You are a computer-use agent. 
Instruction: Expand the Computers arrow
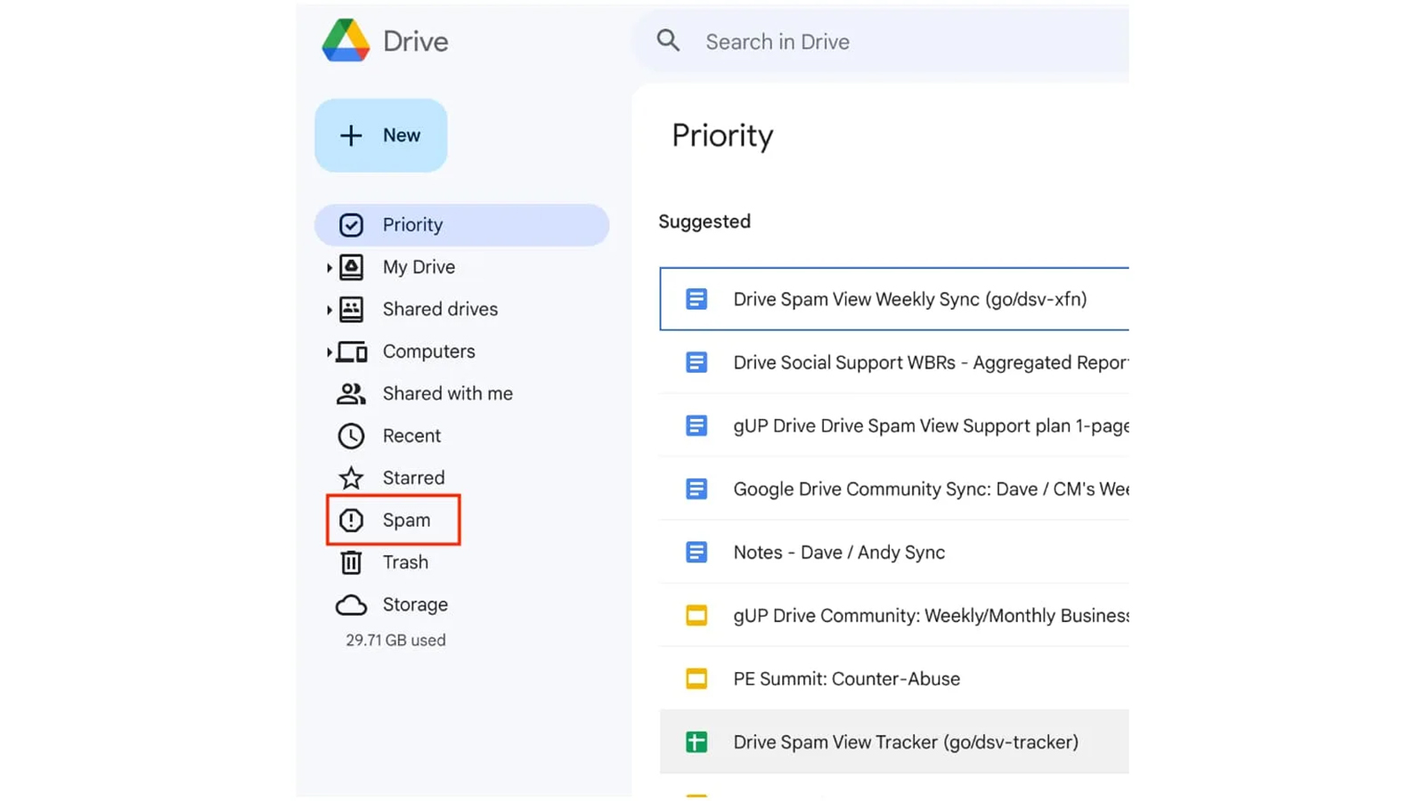pyautogui.click(x=329, y=352)
